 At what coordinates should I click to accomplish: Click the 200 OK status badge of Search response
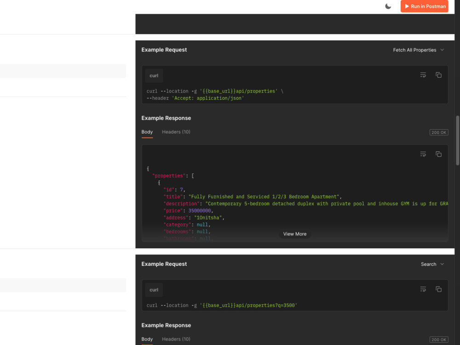pyautogui.click(x=439, y=339)
